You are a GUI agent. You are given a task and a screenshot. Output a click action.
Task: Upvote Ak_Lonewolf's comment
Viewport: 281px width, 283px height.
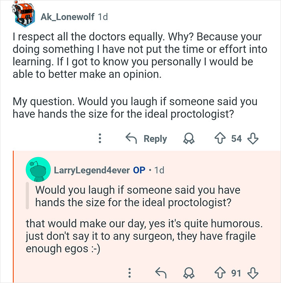click(220, 139)
